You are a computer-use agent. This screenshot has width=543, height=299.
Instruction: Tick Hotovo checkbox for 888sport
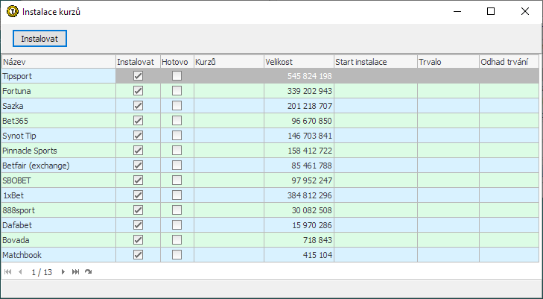(177, 210)
